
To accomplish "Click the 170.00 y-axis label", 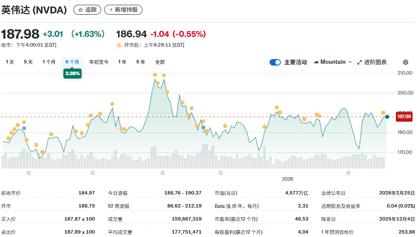I will pos(405,152).
